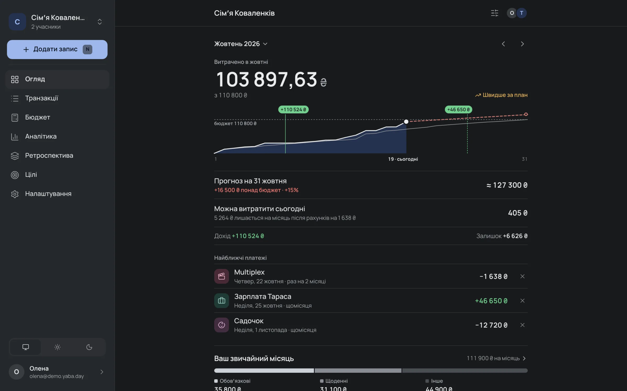The width and height of the screenshot is (627, 391).
Task: Dismiss the Садочок payment
Action: click(x=522, y=325)
